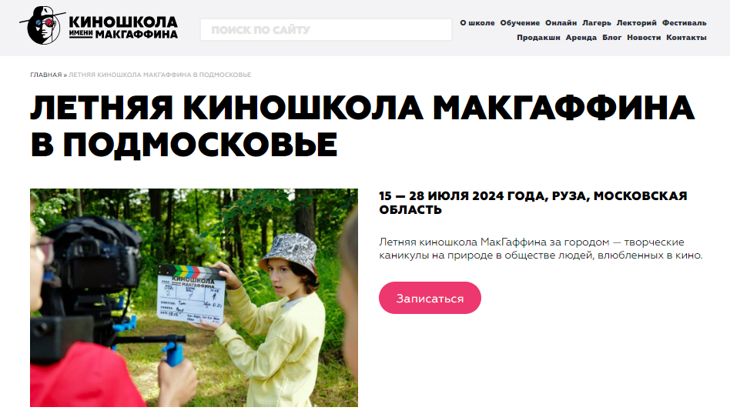The width and height of the screenshot is (730, 414).
Task: Open the clapperboard photo from the forest
Action: click(194, 298)
